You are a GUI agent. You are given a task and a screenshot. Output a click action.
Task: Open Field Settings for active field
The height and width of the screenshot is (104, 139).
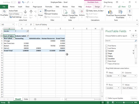(15, 17)
